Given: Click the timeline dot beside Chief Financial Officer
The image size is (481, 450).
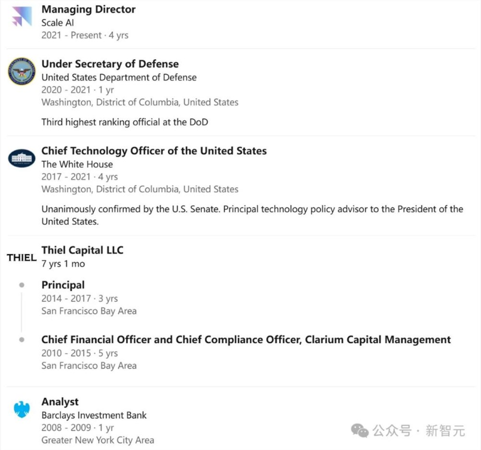Looking at the screenshot, I should point(22,339).
